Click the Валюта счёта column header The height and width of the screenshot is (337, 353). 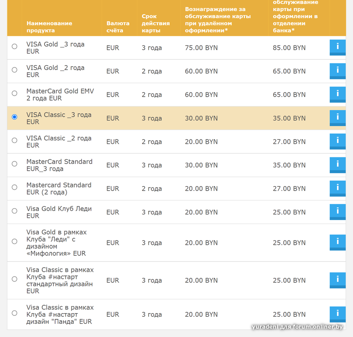click(118, 26)
